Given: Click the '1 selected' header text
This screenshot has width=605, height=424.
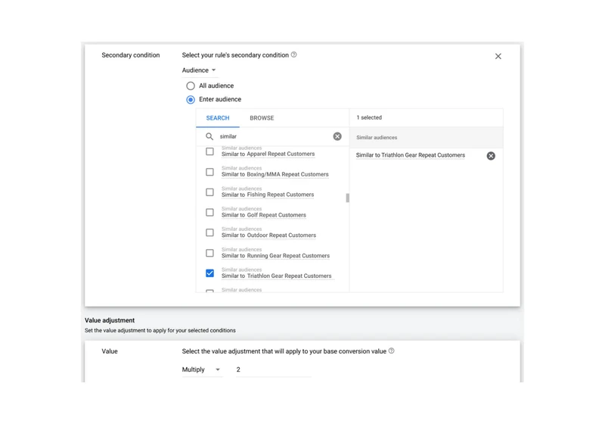Looking at the screenshot, I should pos(369,117).
